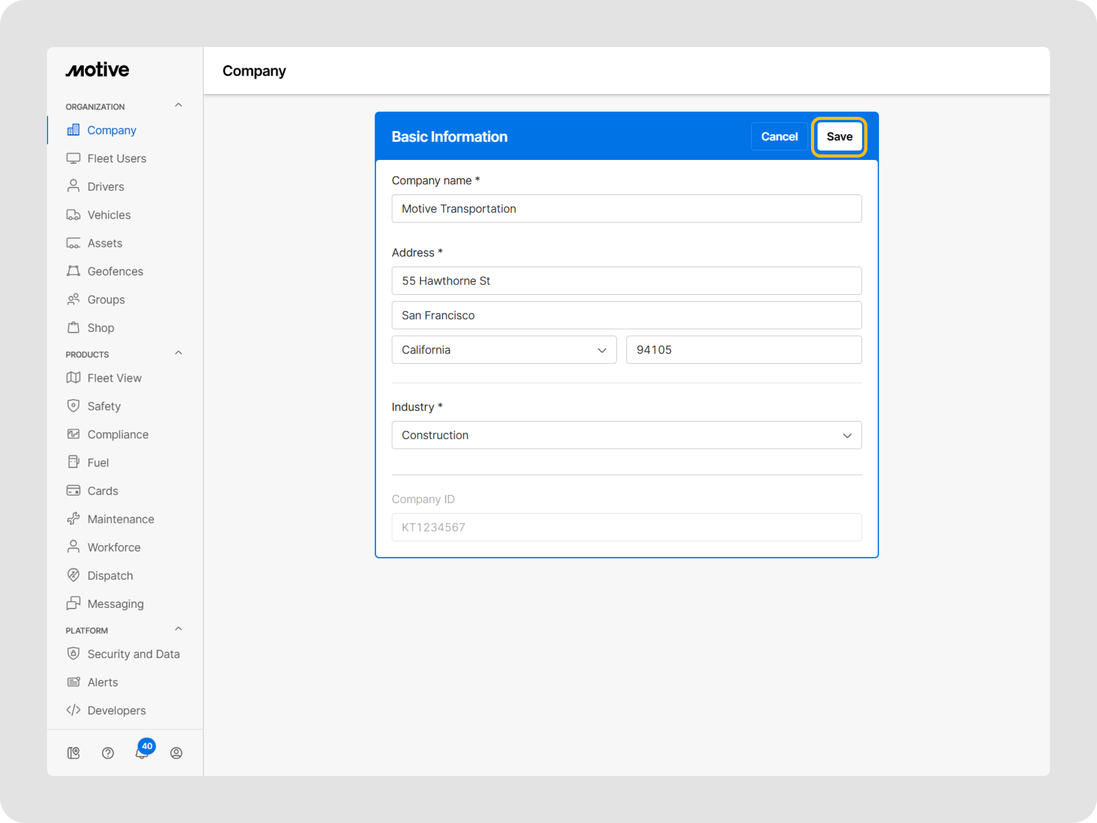Click the Vehicles truck icon
The height and width of the screenshot is (823, 1097).
pyautogui.click(x=73, y=214)
